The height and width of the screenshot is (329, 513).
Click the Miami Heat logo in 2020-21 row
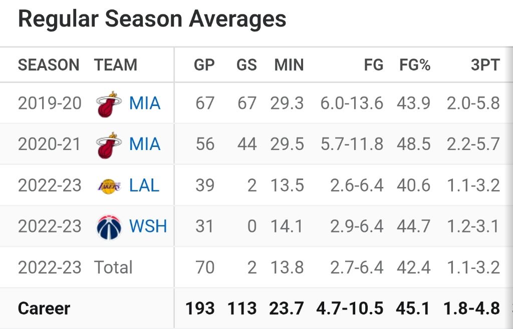[x=109, y=145]
